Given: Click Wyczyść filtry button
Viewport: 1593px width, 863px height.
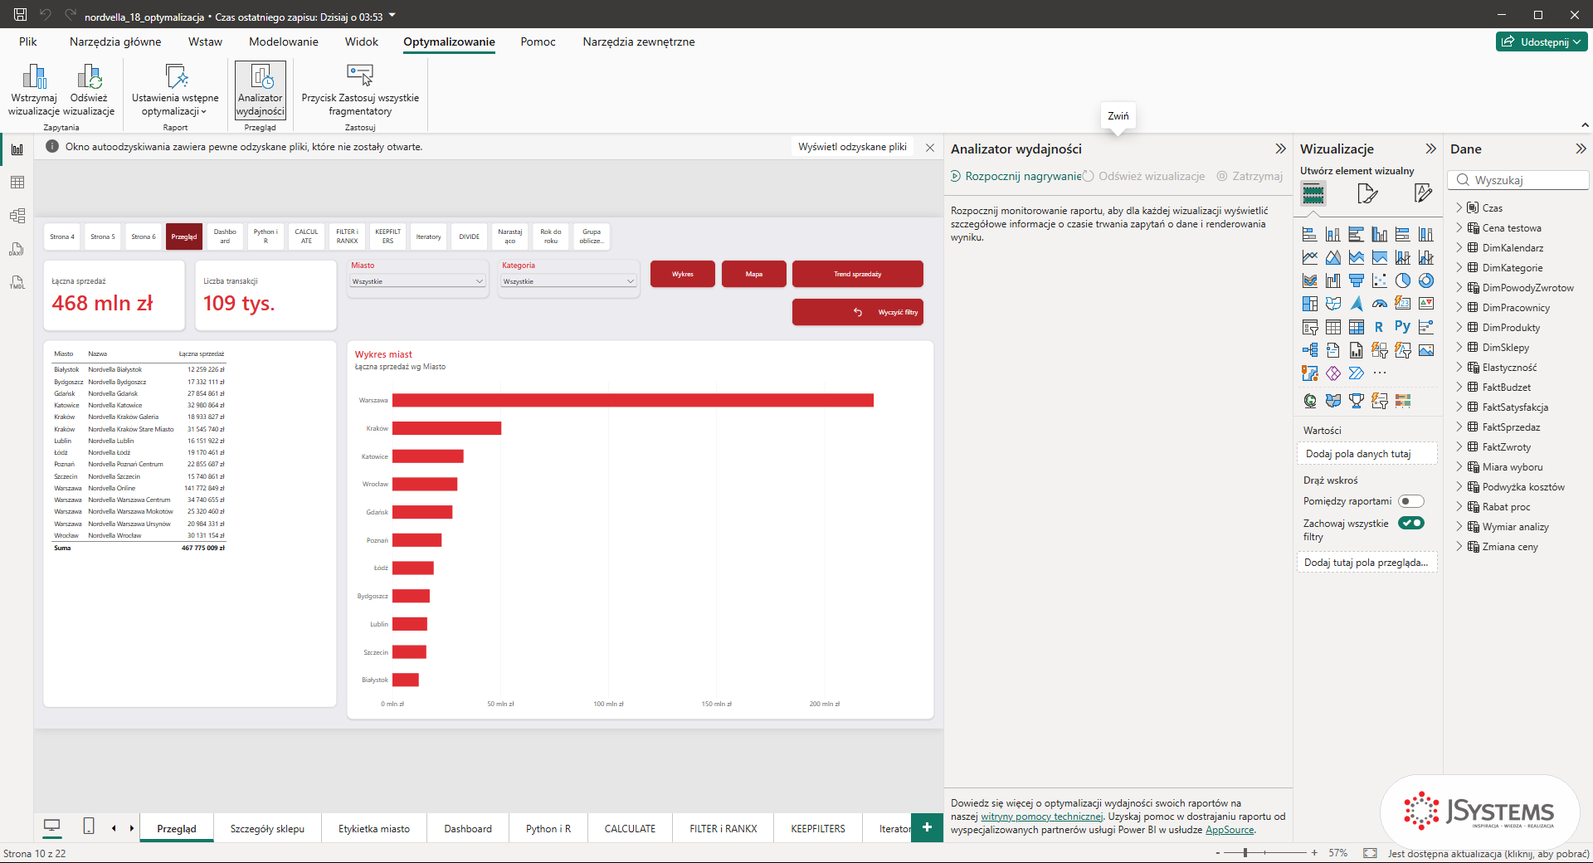Looking at the screenshot, I should click(x=858, y=312).
